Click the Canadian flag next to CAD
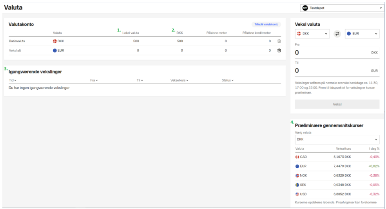Viewport: 386px width, 209px height. coord(297,157)
